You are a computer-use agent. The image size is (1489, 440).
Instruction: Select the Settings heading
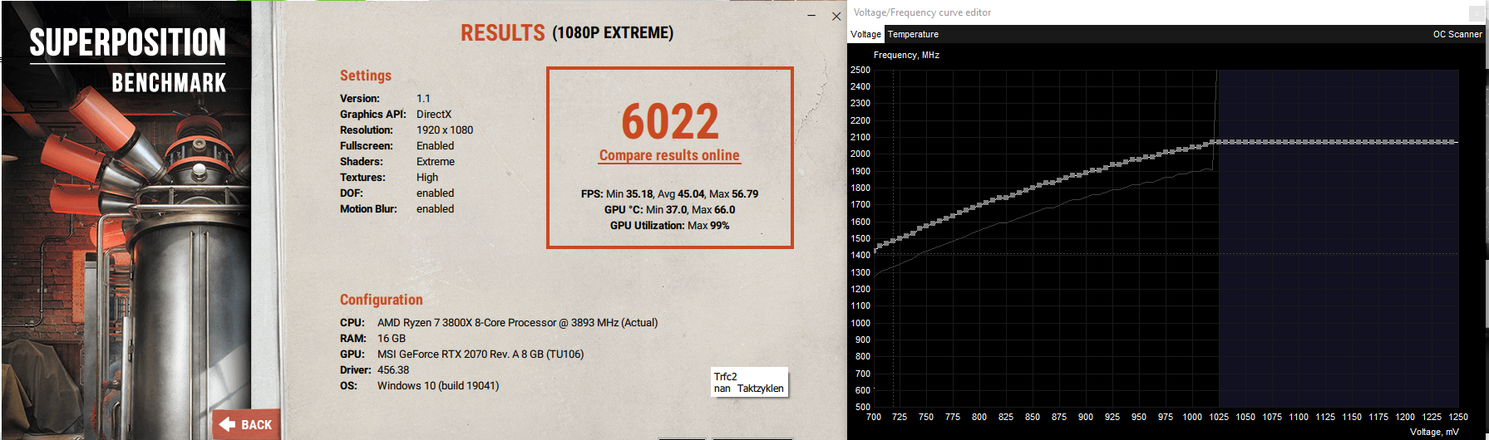[365, 76]
